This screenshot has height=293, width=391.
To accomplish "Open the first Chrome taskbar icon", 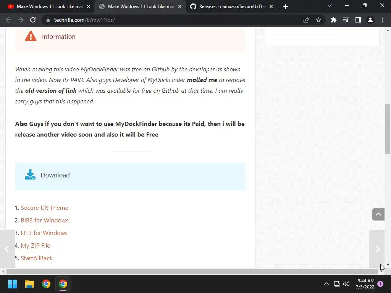I will (x=46, y=284).
